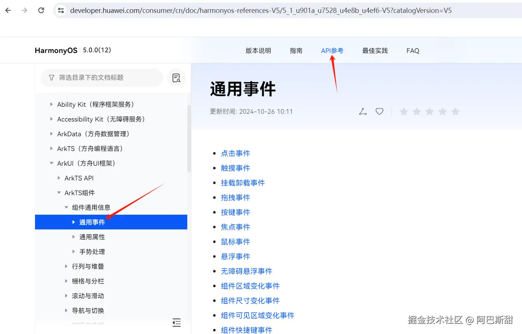Open the document search icon beside the filter box
This screenshot has height=334, width=522.
[x=176, y=78]
